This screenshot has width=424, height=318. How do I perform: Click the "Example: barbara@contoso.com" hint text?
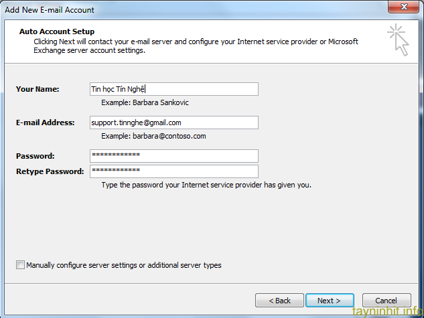[x=153, y=136]
